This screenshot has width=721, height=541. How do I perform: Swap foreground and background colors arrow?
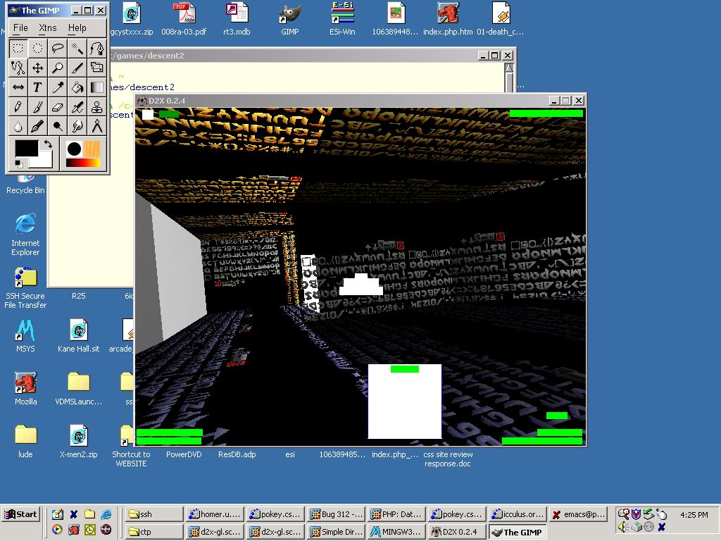(47, 145)
